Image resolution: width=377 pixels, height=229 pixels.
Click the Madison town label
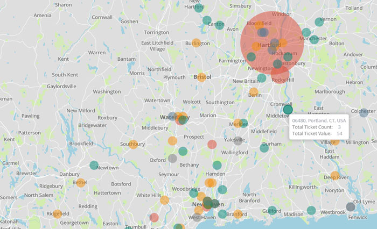coord(294,214)
